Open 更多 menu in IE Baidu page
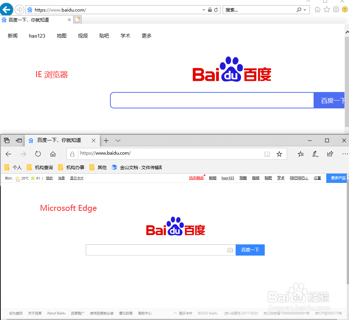 click(147, 36)
